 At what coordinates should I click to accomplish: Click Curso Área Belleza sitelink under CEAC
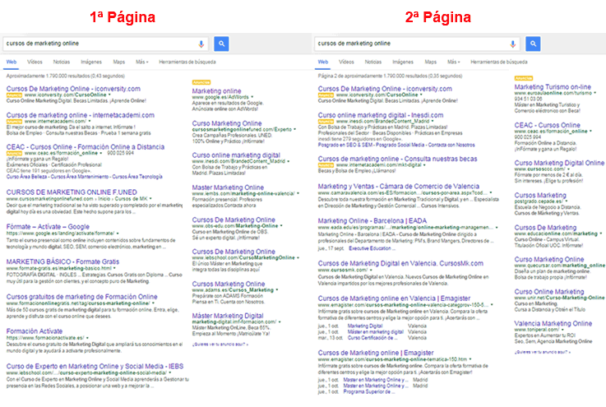[27, 177]
